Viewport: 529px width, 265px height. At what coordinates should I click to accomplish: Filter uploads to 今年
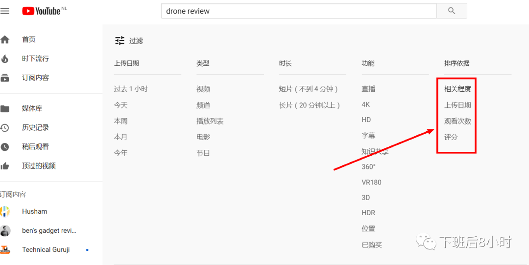(x=121, y=153)
